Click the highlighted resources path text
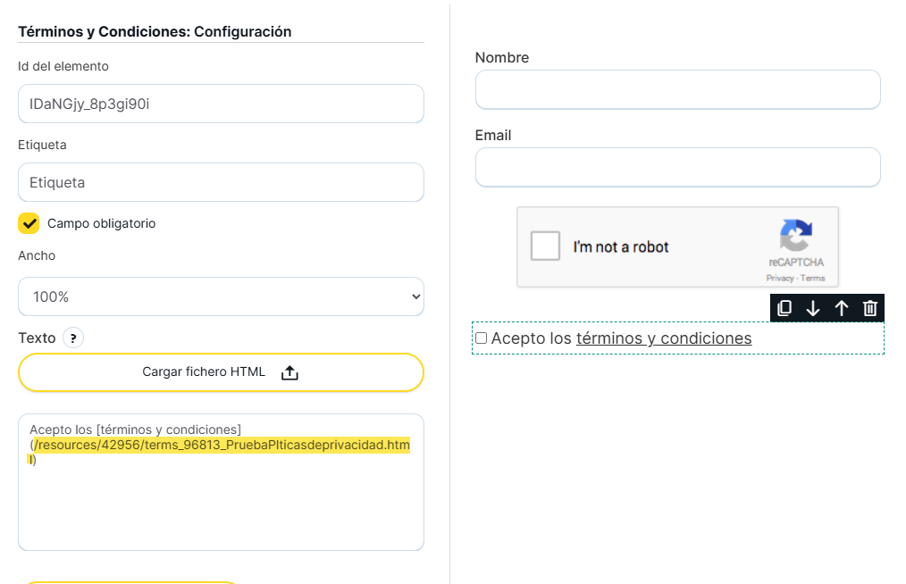Viewport: 906px width, 584px height. (222, 445)
